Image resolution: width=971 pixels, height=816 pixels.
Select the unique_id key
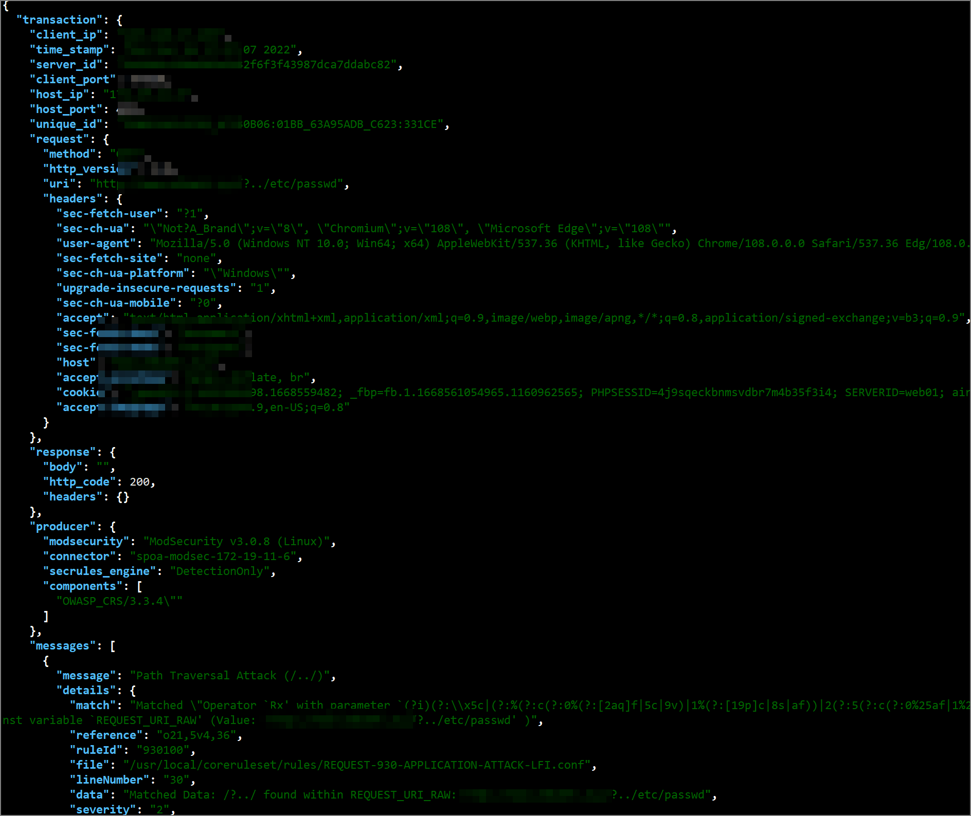66,124
